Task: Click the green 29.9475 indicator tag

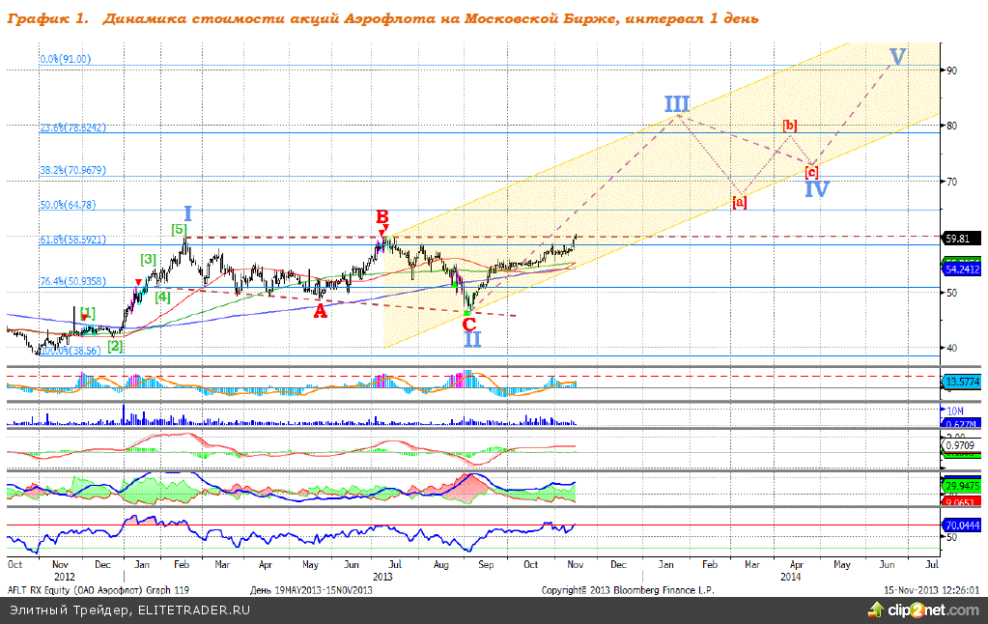Action: coord(962,486)
